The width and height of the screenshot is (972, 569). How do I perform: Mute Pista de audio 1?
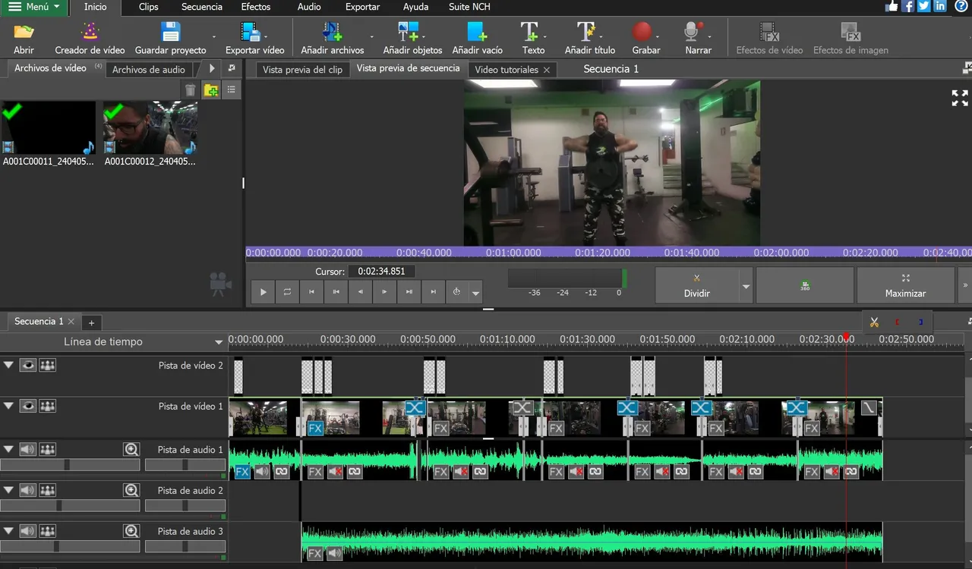pyautogui.click(x=28, y=449)
